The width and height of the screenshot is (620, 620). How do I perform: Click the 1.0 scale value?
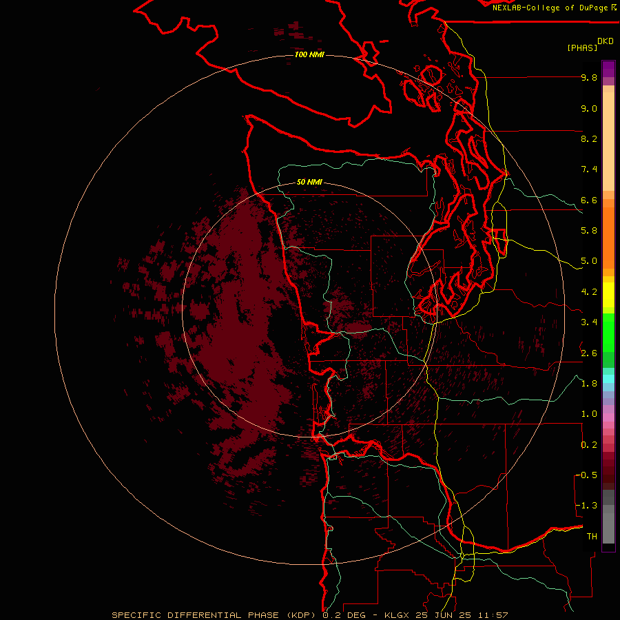[589, 414]
